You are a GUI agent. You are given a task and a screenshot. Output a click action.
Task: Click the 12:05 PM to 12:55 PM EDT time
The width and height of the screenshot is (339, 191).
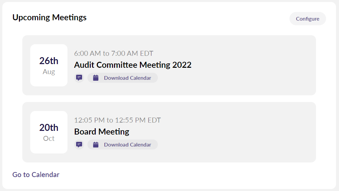tap(117, 120)
